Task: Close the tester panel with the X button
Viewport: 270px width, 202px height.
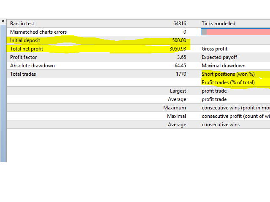Action: 3,21
